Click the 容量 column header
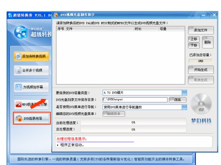 [x=171, y=29]
